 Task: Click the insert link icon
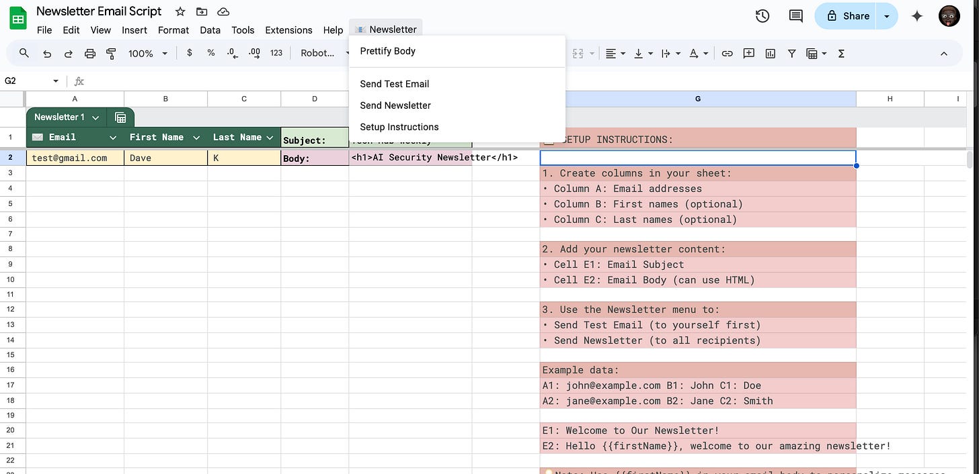tap(727, 53)
